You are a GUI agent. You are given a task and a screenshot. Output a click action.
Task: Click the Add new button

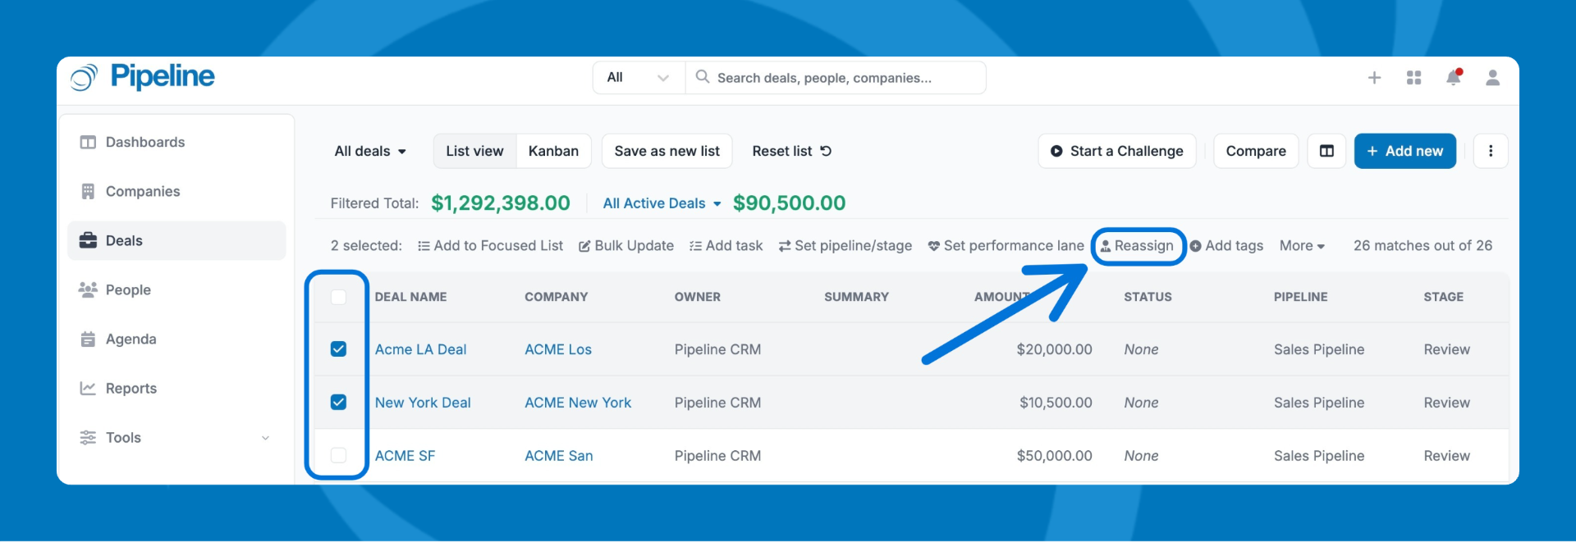pos(1404,151)
